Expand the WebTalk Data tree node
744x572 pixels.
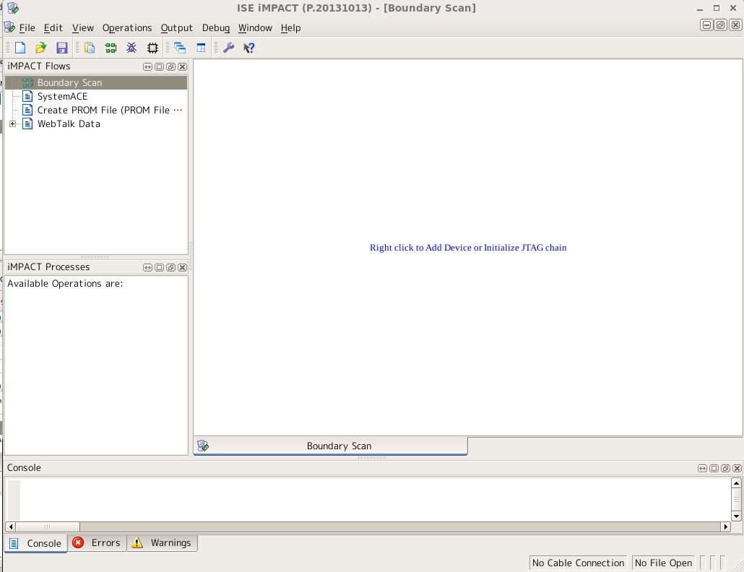[x=13, y=124]
